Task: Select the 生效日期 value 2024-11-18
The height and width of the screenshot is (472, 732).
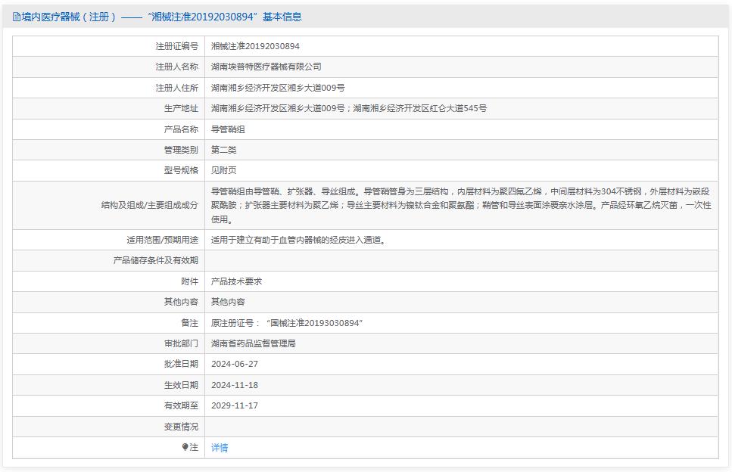Action: click(x=236, y=385)
